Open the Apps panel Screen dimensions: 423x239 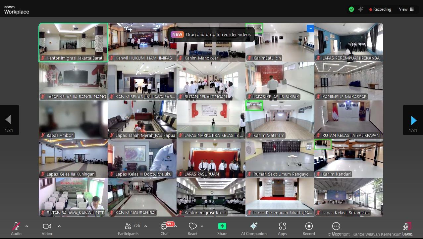coord(282,228)
